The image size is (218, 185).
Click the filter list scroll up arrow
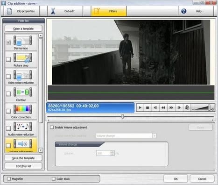click(41, 36)
